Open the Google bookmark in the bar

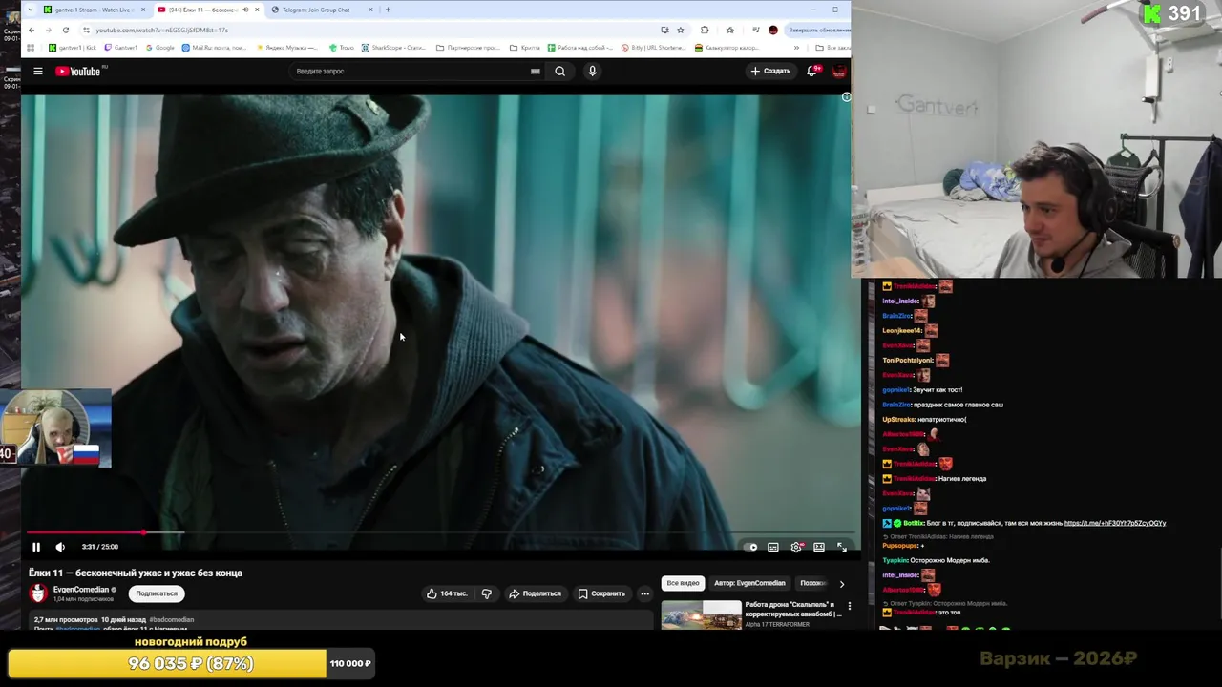tap(159, 47)
